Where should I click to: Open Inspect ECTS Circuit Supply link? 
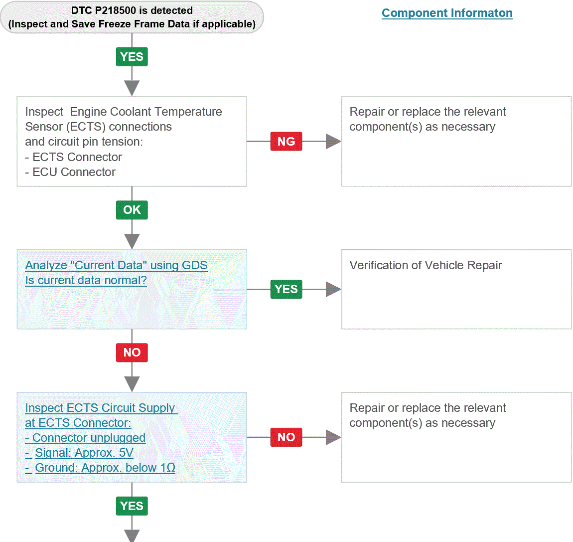101,408
